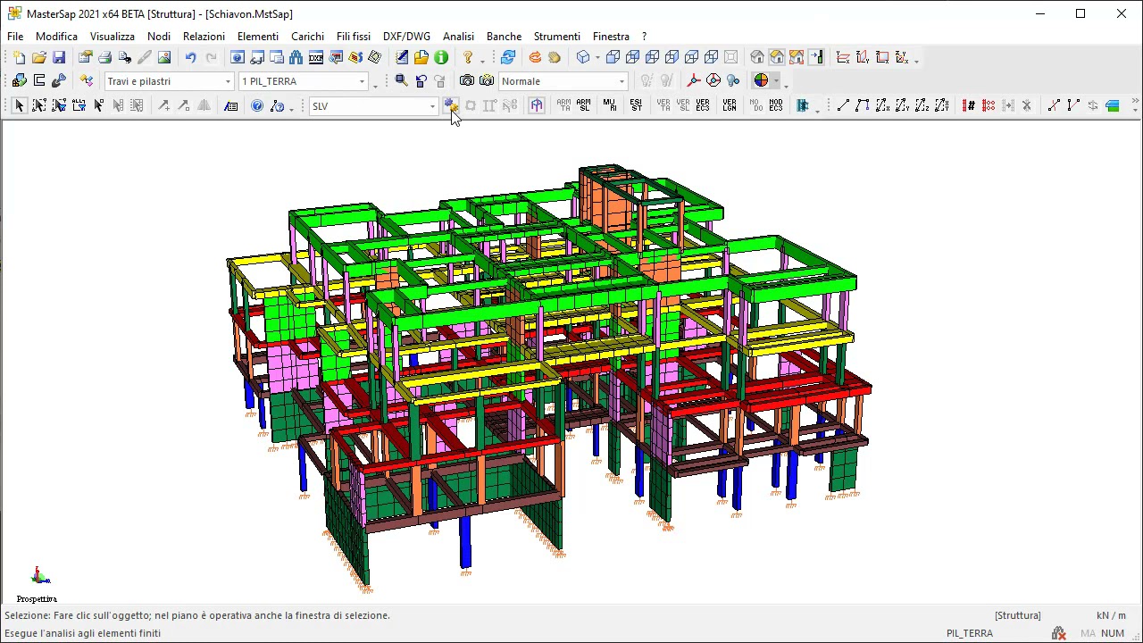
Task: Click the MU RI walls icon
Action: click(610, 105)
